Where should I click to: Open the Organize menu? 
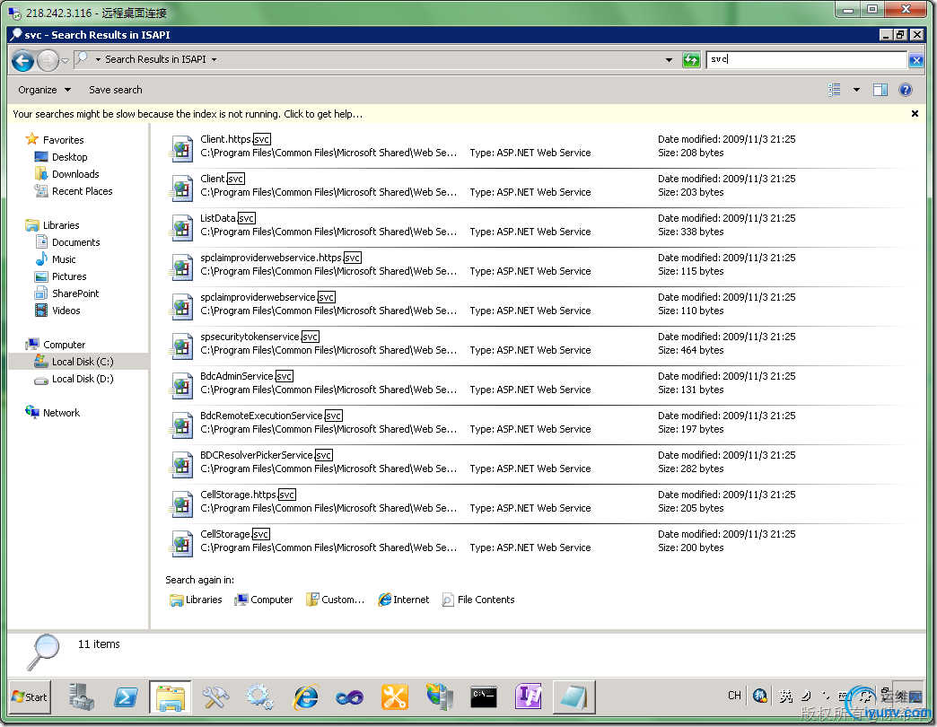click(x=44, y=90)
